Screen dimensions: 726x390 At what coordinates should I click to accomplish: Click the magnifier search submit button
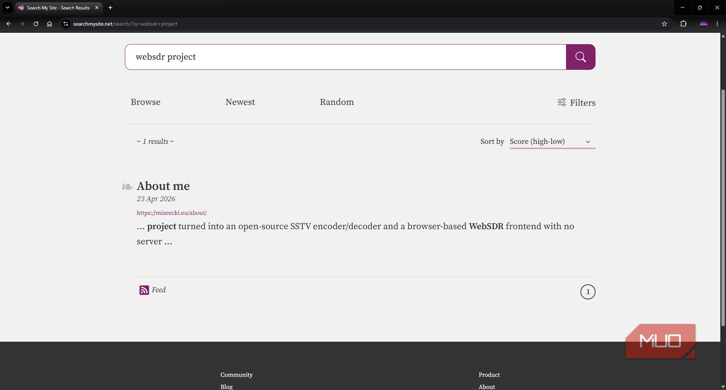(x=580, y=57)
